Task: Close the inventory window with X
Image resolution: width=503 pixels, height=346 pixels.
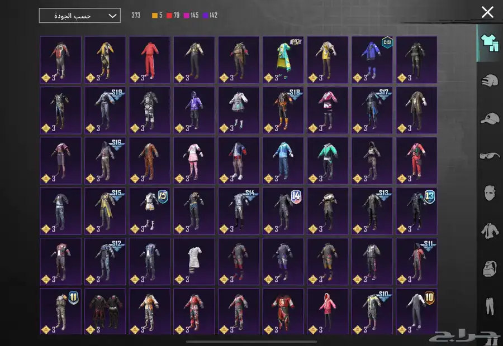Action: pyautogui.click(x=487, y=12)
